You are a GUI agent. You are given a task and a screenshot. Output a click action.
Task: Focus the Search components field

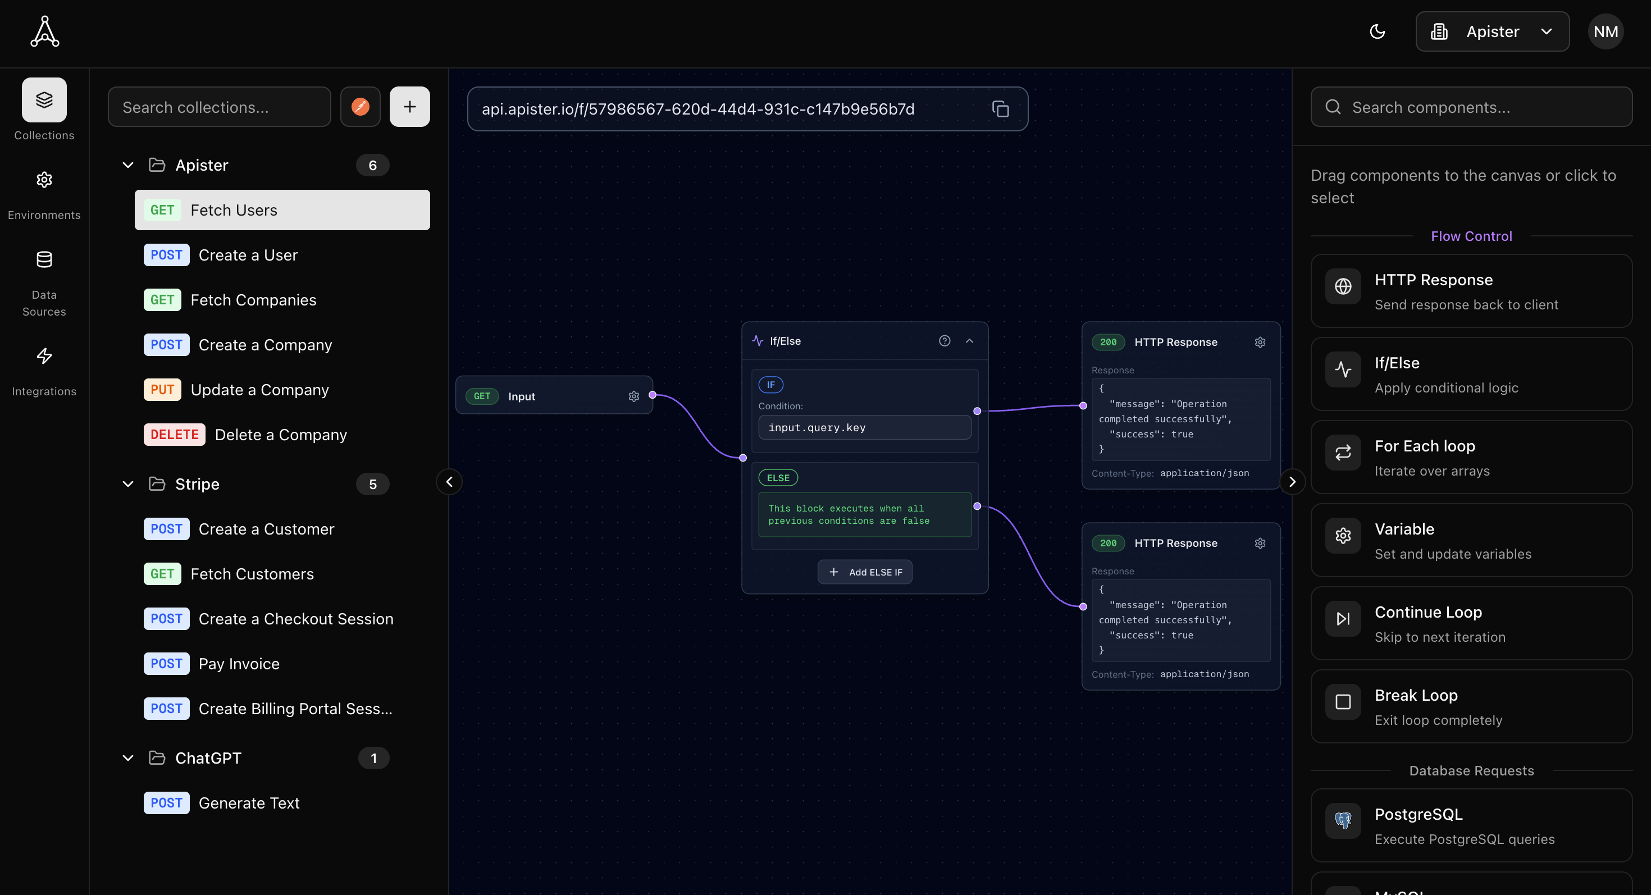click(x=1471, y=107)
